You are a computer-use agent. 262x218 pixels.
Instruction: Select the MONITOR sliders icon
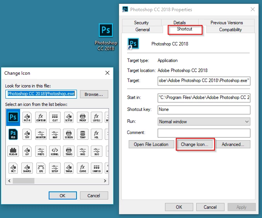tap(41, 134)
